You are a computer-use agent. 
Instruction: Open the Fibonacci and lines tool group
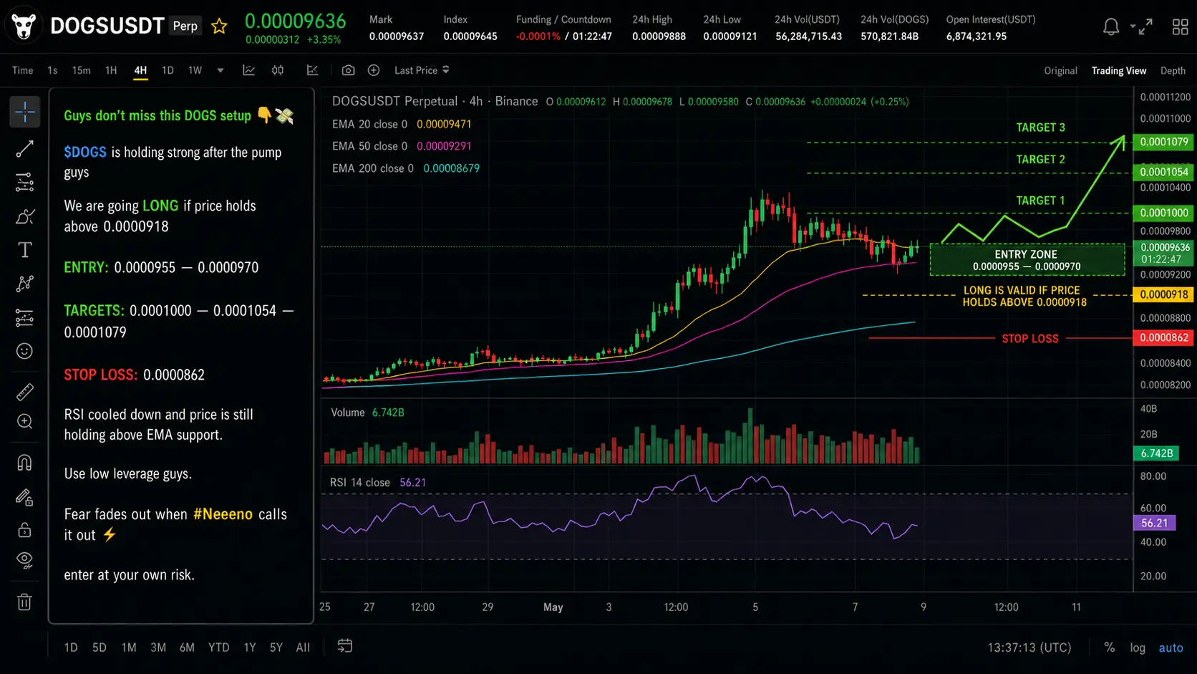[24, 183]
